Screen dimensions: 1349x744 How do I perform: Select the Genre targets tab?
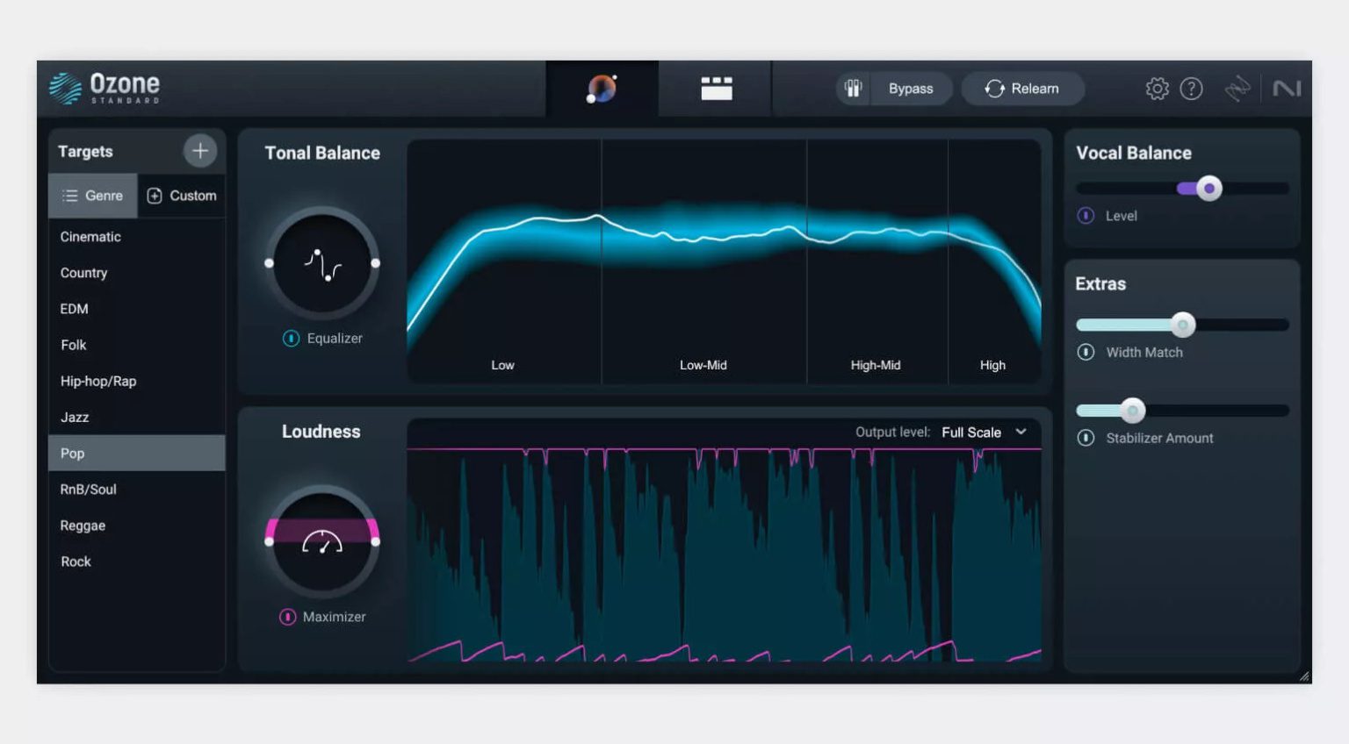pyautogui.click(x=93, y=196)
